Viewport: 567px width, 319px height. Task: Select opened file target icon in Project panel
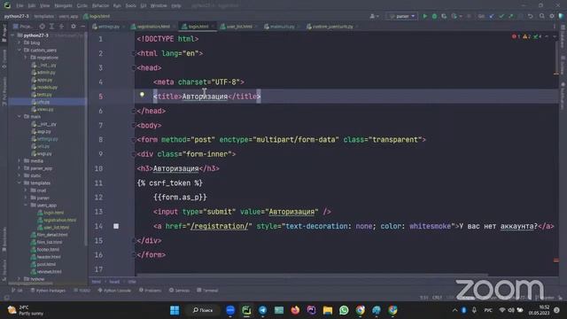pos(42,27)
